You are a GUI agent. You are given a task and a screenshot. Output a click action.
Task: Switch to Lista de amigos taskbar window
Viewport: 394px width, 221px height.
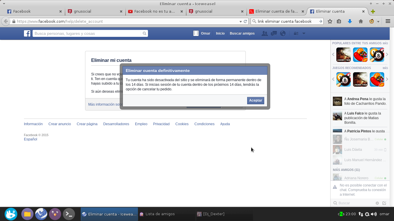(167, 214)
